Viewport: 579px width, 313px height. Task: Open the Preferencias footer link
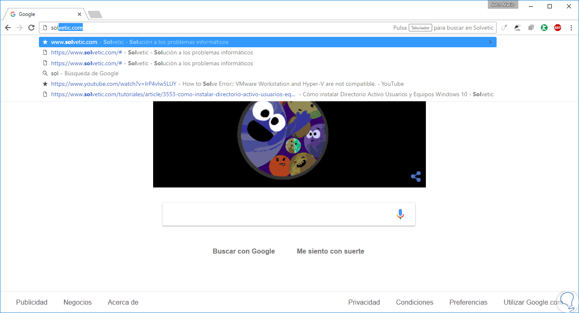point(469,302)
